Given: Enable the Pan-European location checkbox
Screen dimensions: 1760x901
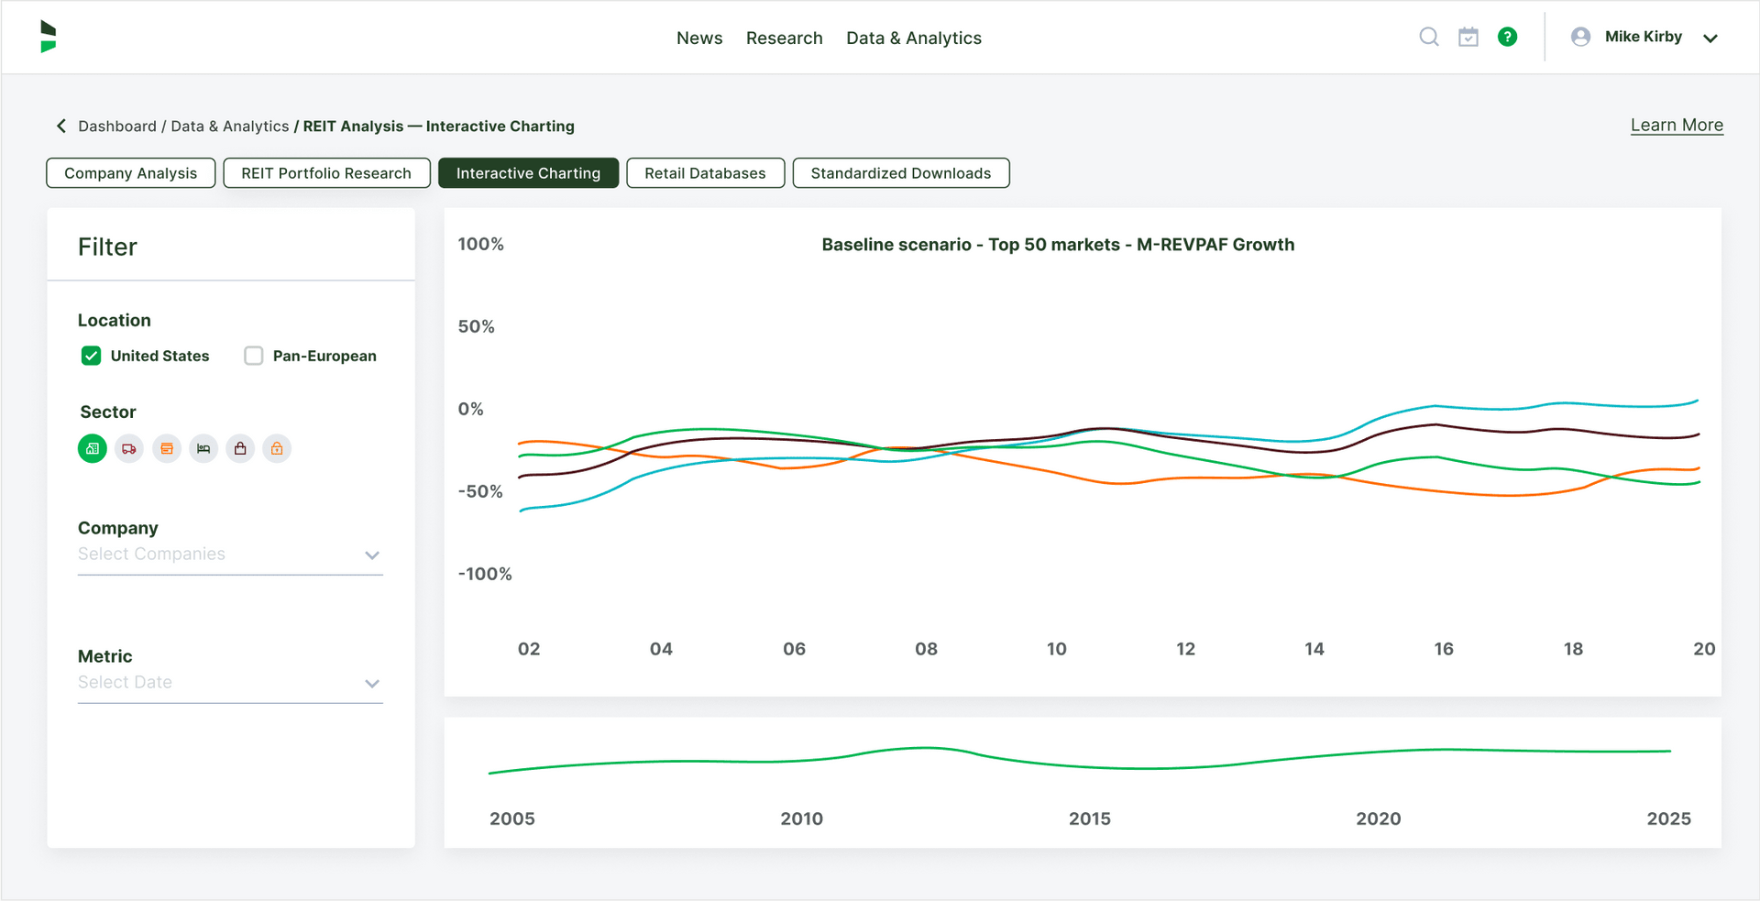Looking at the screenshot, I should pyautogui.click(x=254, y=356).
